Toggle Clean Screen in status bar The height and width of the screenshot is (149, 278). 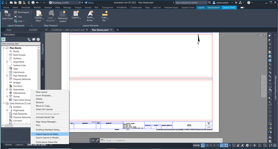[x=270, y=145]
